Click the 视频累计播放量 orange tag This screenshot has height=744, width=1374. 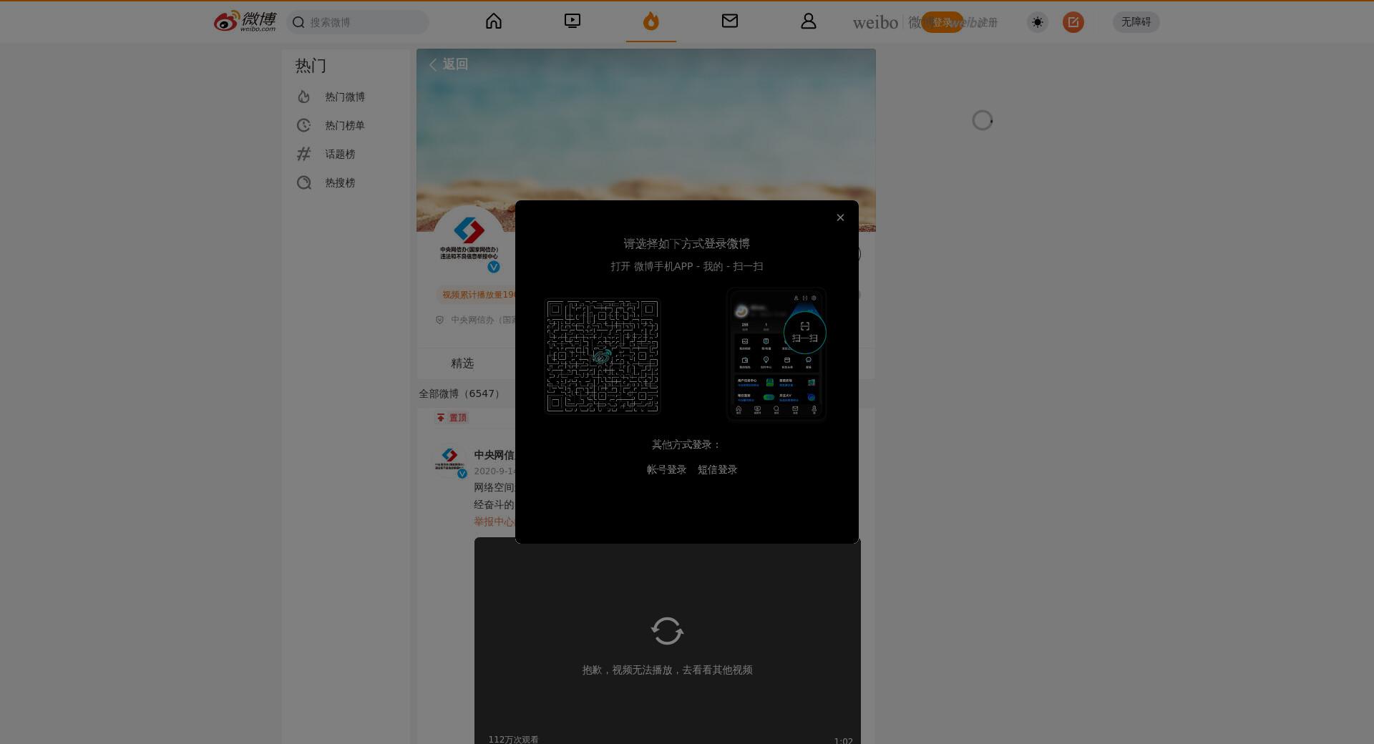point(476,295)
